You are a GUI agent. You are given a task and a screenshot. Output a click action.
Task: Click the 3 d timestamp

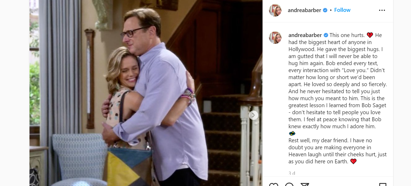pyautogui.click(x=292, y=173)
